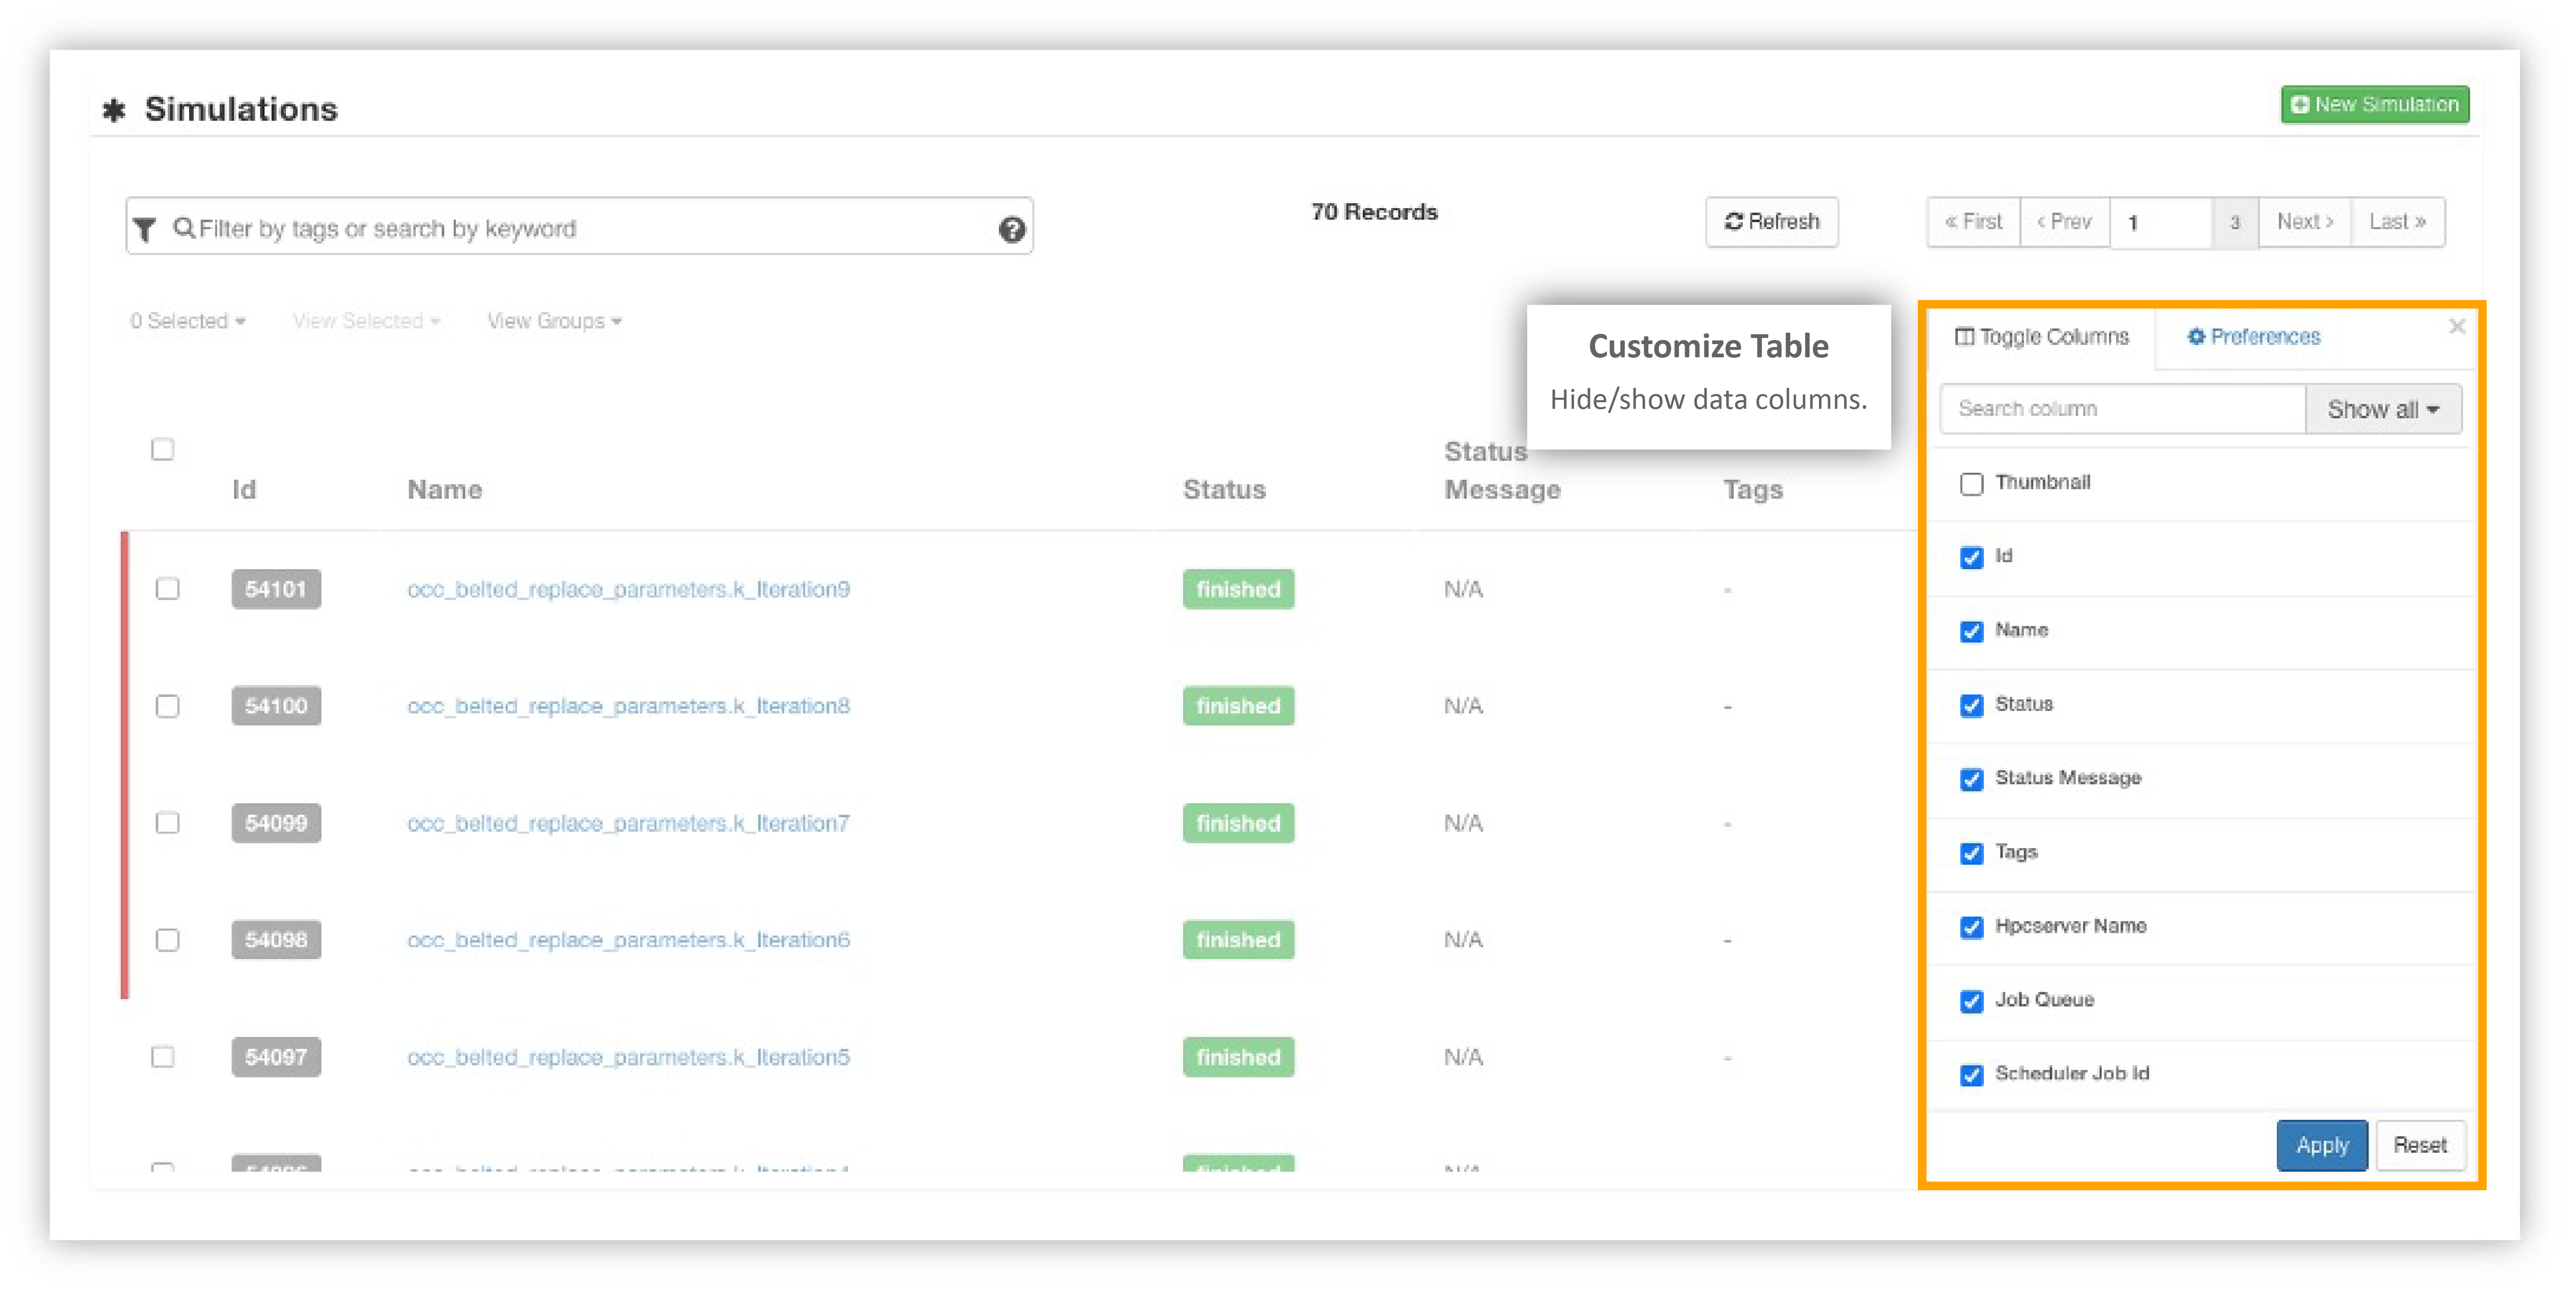Click the 54100 id badge
The width and height of the screenshot is (2576, 1290).
coord(276,706)
